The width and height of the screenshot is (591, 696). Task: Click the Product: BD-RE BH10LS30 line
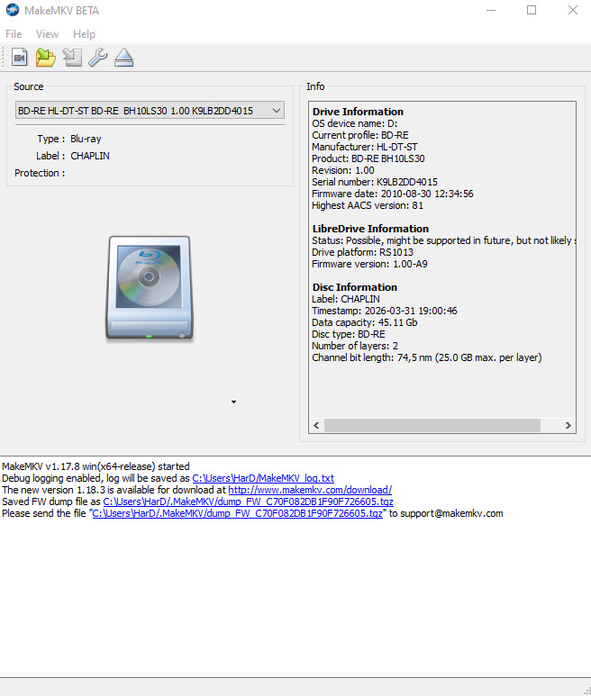coord(368,158)
